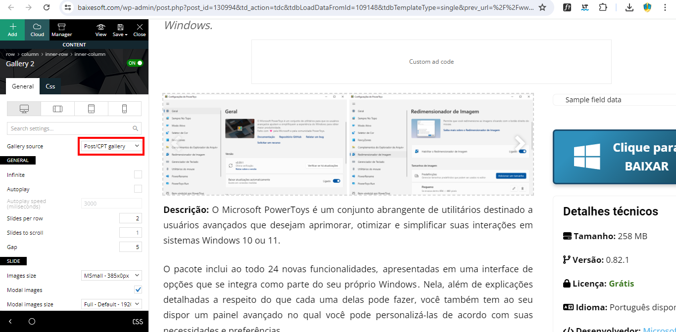Click the Add element icon

pyautogui.click(x=12, y=30)
